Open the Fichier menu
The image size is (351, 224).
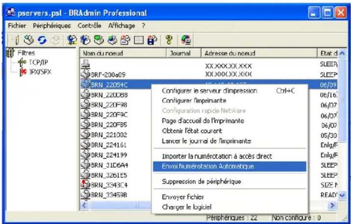tap(17, 26)
